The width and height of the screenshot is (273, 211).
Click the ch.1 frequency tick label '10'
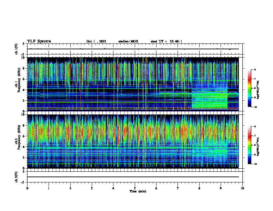pyautogui.click(x=24, y=58)
